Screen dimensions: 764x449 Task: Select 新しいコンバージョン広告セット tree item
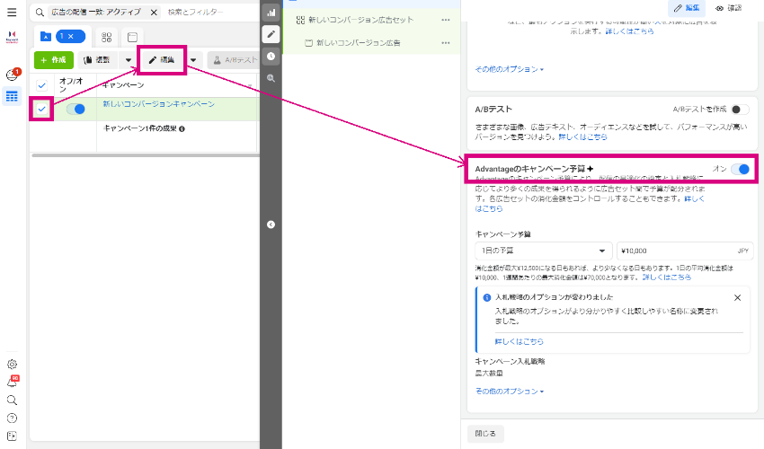(360, 20)
